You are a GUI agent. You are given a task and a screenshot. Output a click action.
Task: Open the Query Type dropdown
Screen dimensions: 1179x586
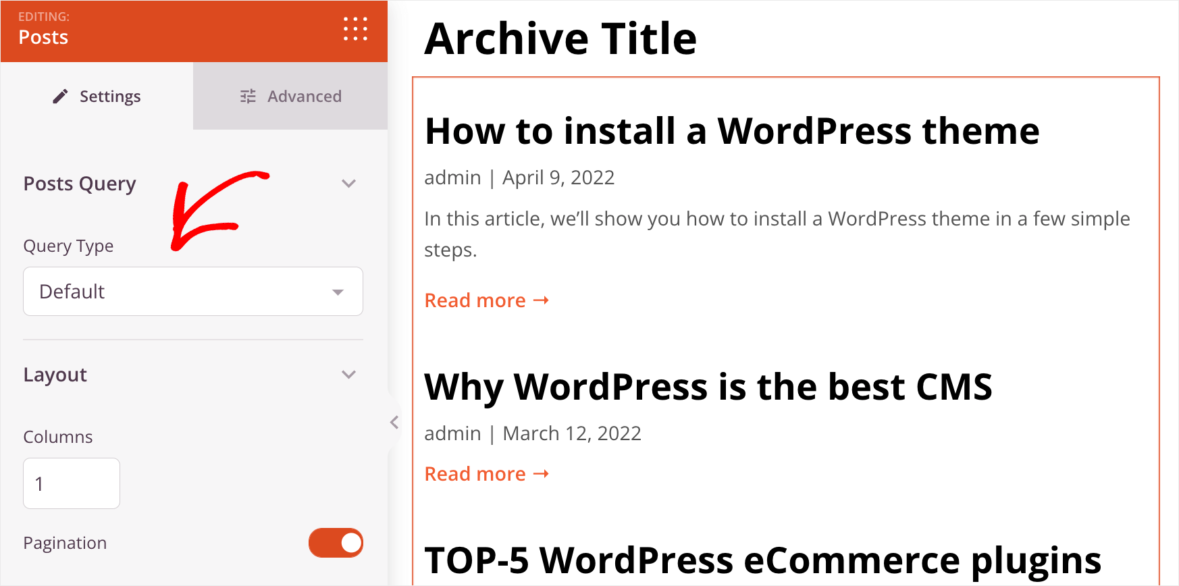click(193, 292)
